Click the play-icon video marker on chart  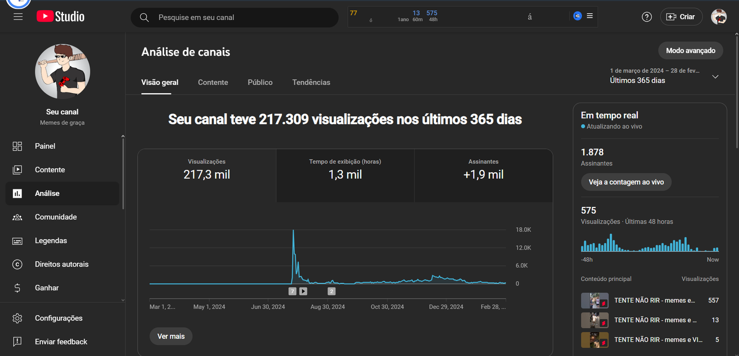coord(303,291)
